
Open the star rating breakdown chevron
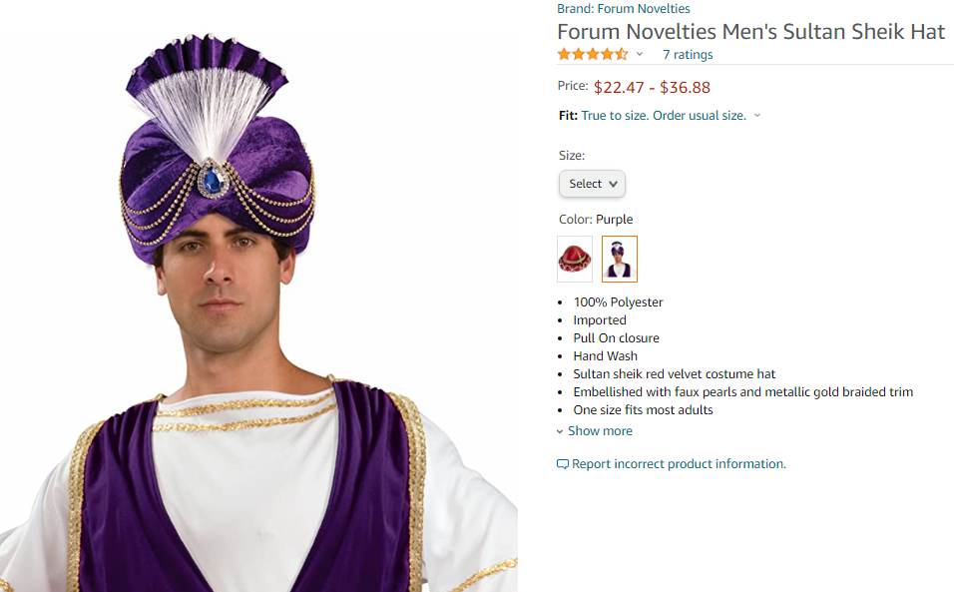(640, 54)
